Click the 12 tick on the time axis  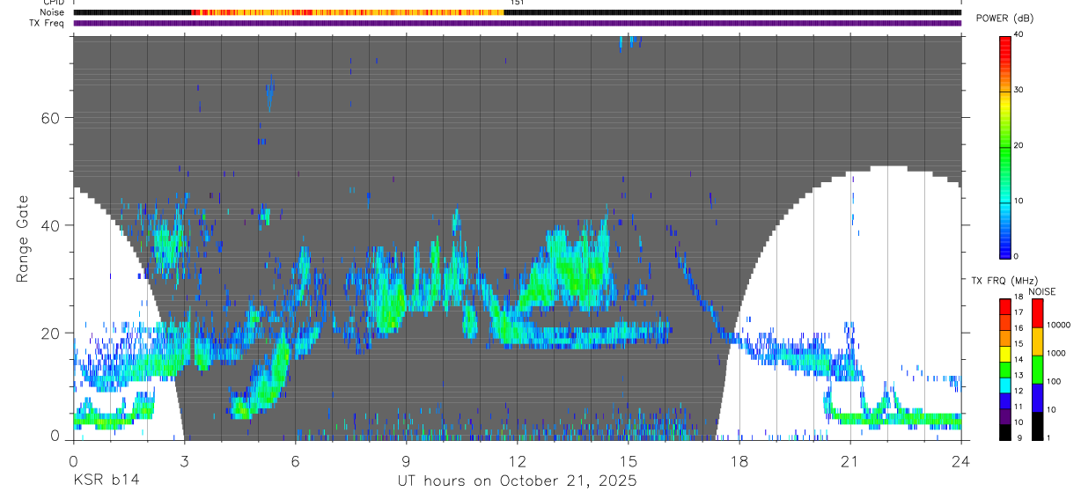518,460
